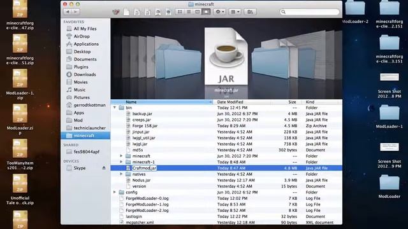Sort by Size column
This screenshot has width=408, height=229.
(x=286, y=102)
